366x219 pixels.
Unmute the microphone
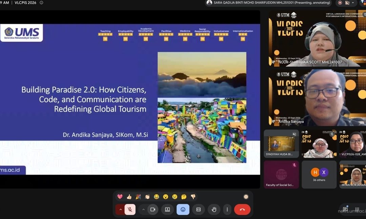coord(130,210)
